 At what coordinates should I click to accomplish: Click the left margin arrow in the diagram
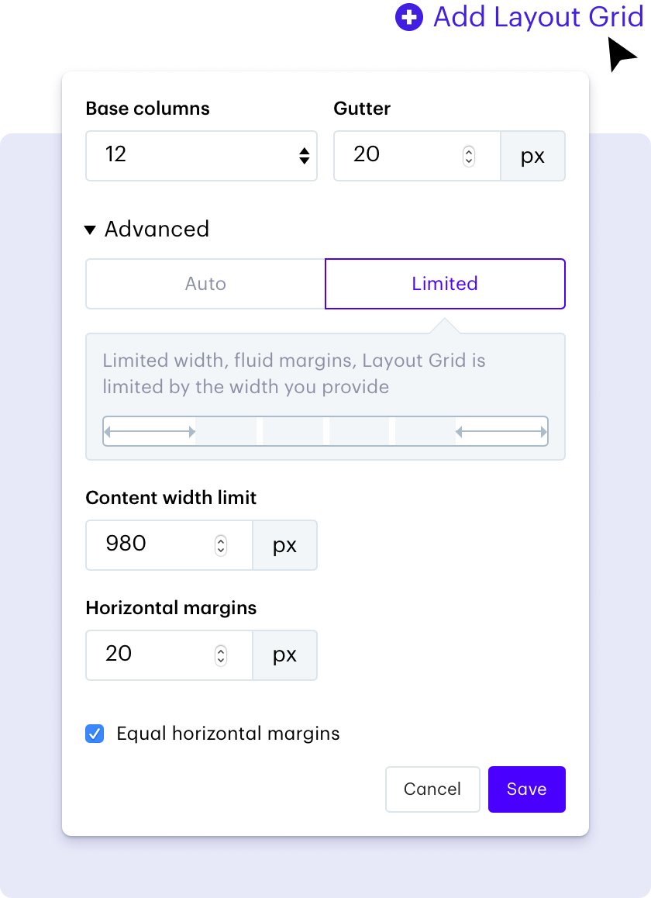150,432
